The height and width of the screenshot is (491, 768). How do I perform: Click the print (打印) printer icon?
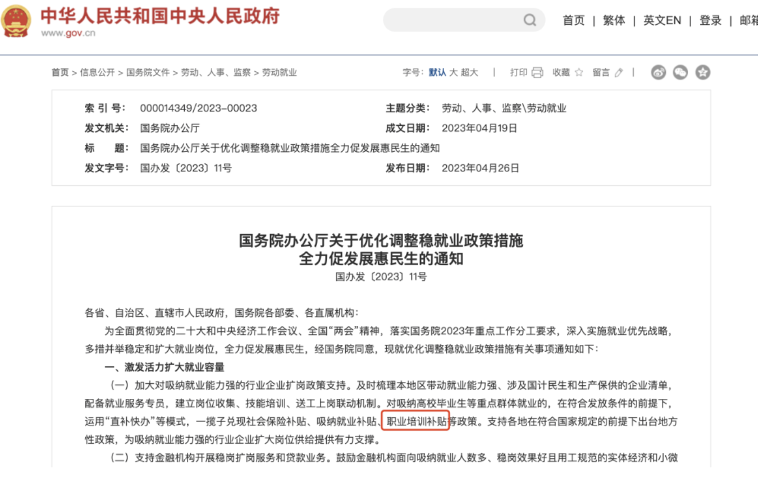537,72
